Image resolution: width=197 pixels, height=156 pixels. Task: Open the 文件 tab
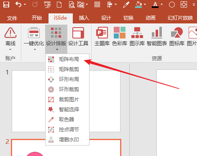point(12,18)
